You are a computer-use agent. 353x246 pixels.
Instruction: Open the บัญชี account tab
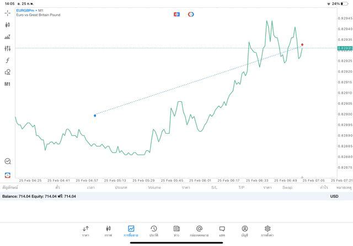[x=244, y=231]
